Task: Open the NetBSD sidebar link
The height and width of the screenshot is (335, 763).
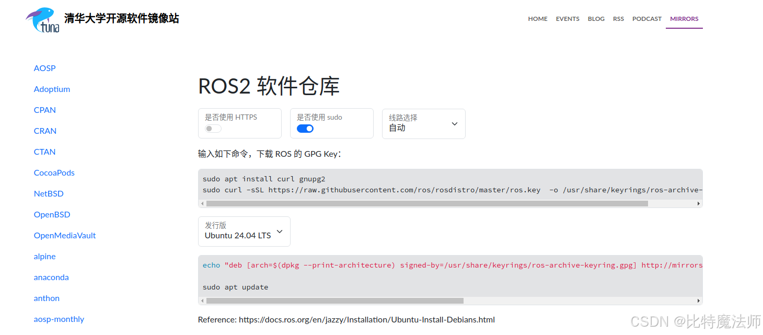Action: (49, 194)
